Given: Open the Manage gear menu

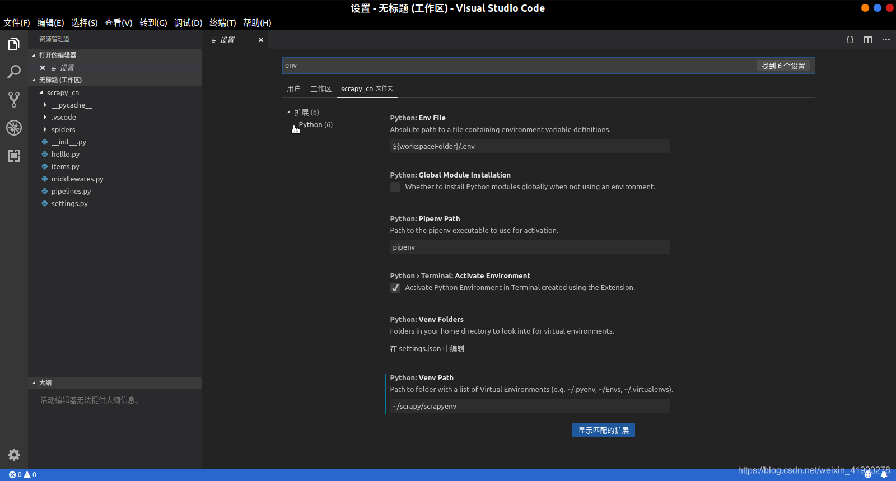Looking at the screenshot, I should point(14,455).
